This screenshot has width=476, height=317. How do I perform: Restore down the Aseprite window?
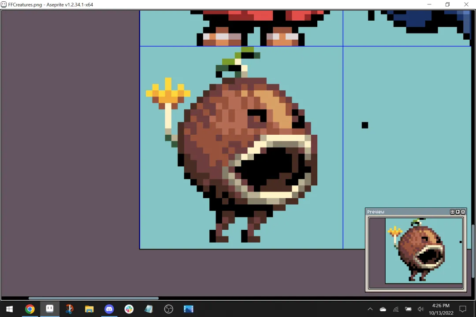tap(447, 4)
